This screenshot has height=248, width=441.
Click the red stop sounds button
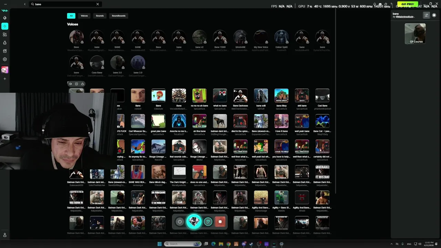click(220, 222)
